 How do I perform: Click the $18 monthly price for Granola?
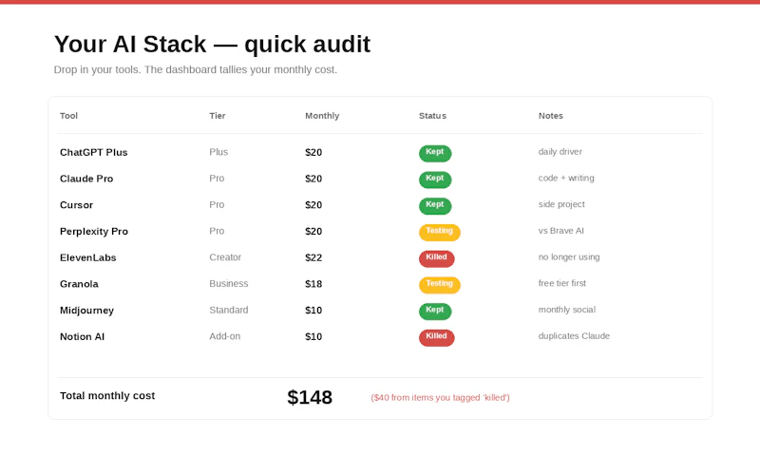click(x=313, y=284)
